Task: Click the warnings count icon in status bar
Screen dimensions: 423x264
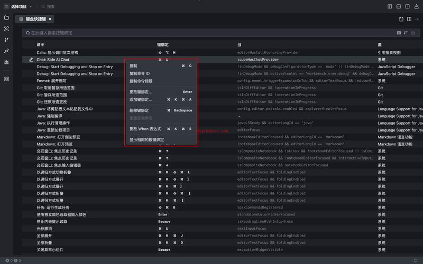Action: pos(16,260)
